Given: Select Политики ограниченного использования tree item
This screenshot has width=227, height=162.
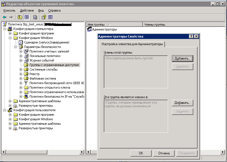Looking at the screenshot, I should (x=57, y=92).
